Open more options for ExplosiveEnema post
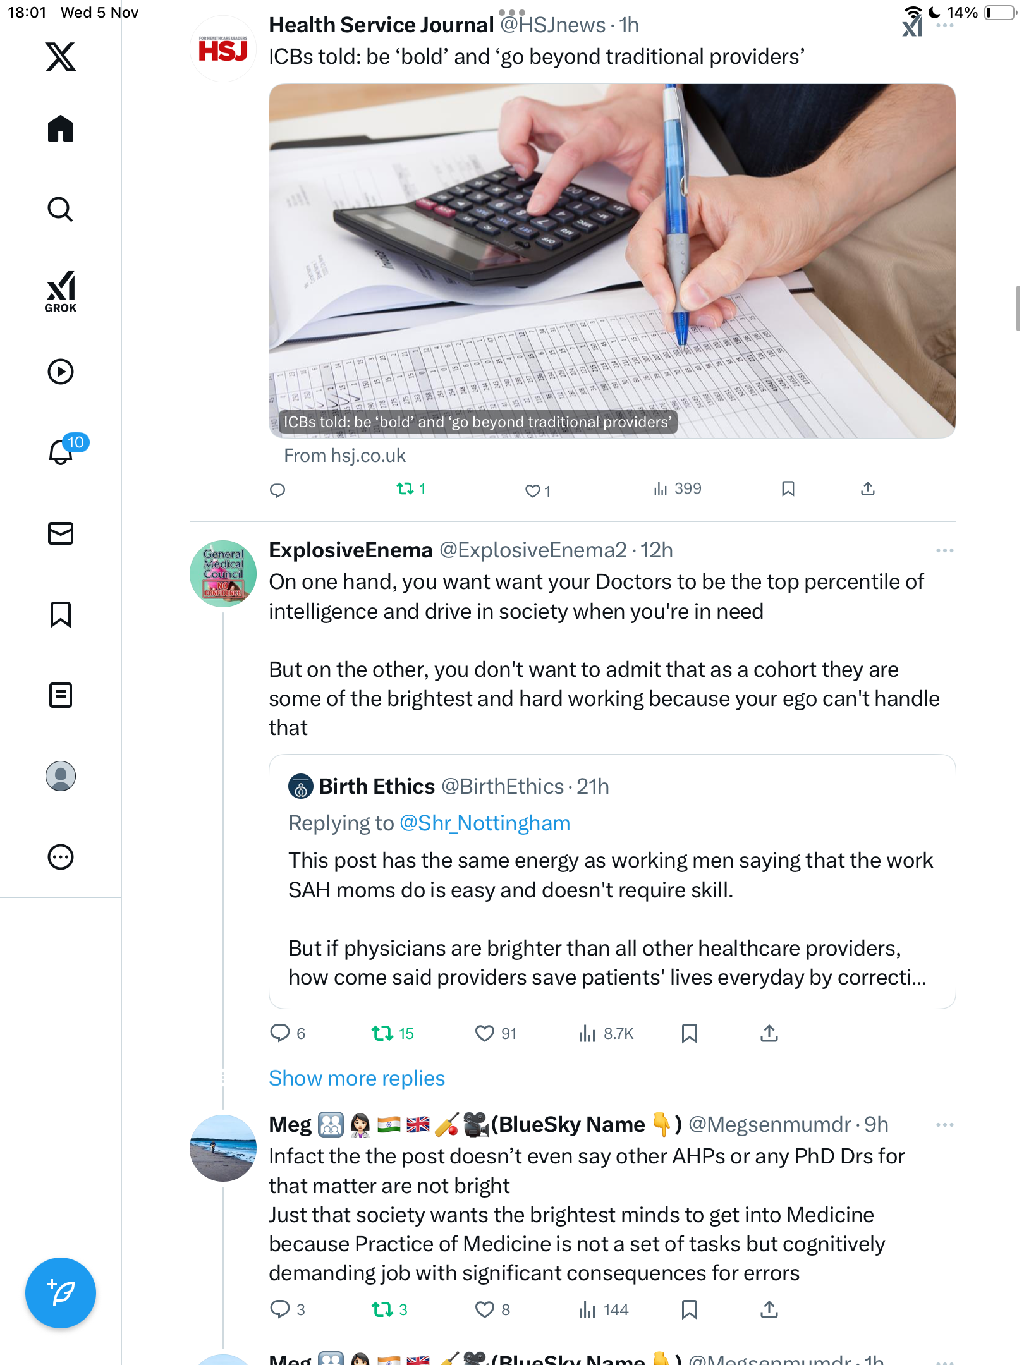The image size is (1024, 1365). (944, 550)
